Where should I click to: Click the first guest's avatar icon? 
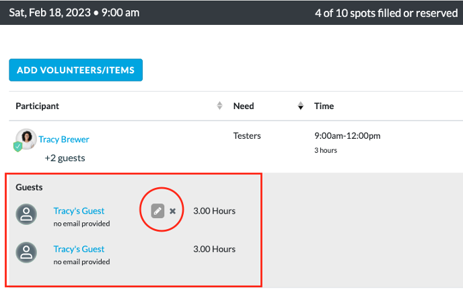pos(26,214)
